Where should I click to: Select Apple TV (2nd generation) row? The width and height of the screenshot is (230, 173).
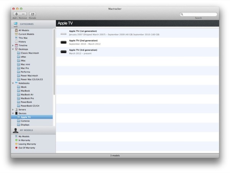coord(137,42)
